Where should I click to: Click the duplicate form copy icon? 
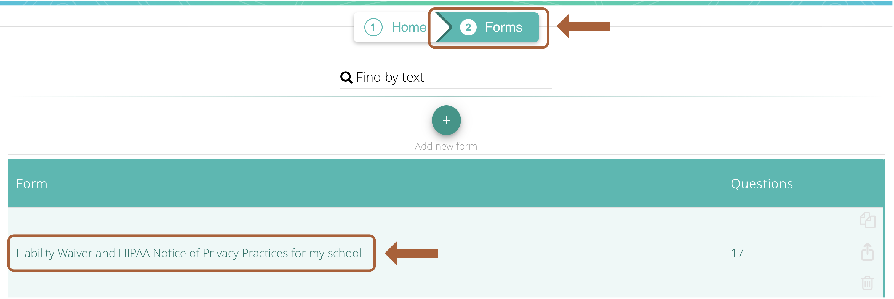867,220
